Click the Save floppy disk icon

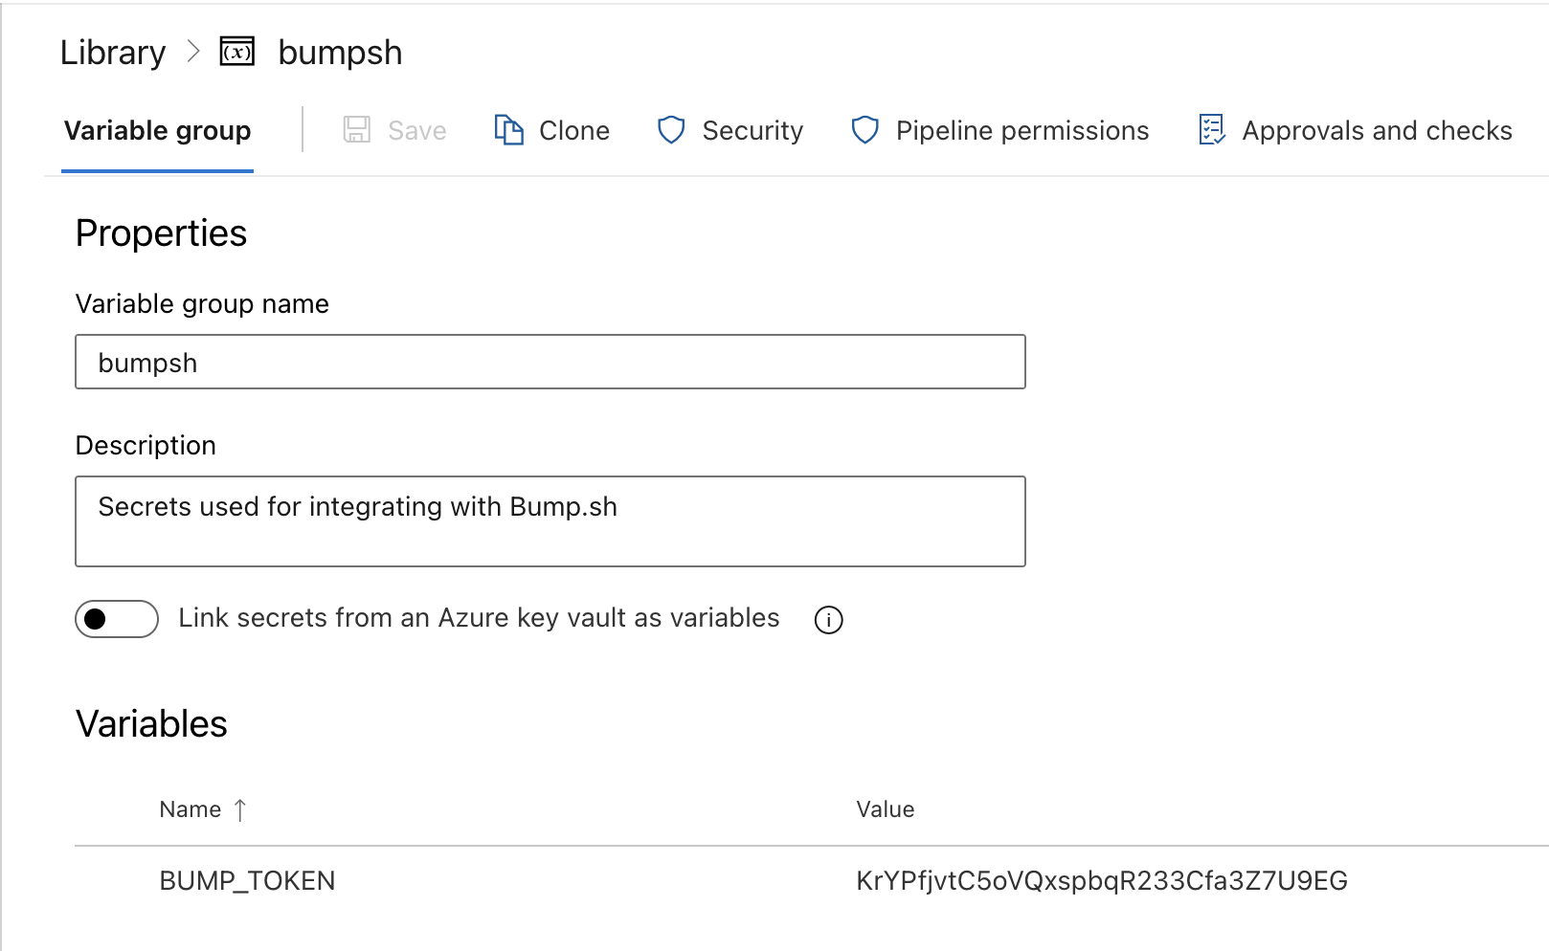click(x=357, y=130)
